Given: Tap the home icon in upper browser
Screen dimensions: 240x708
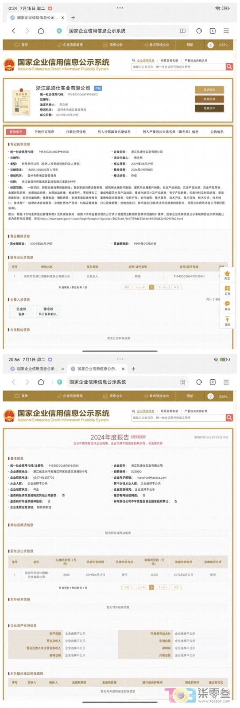Looking at the screenshot, I should pyautogui.click(x=41, y=31).
